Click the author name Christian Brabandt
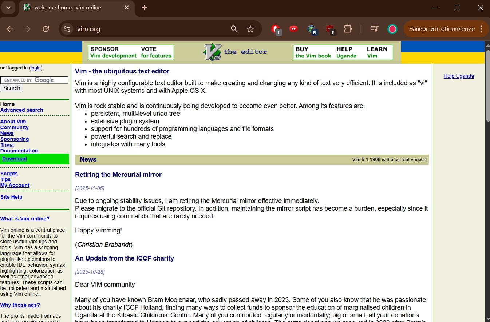 (104, 245)
